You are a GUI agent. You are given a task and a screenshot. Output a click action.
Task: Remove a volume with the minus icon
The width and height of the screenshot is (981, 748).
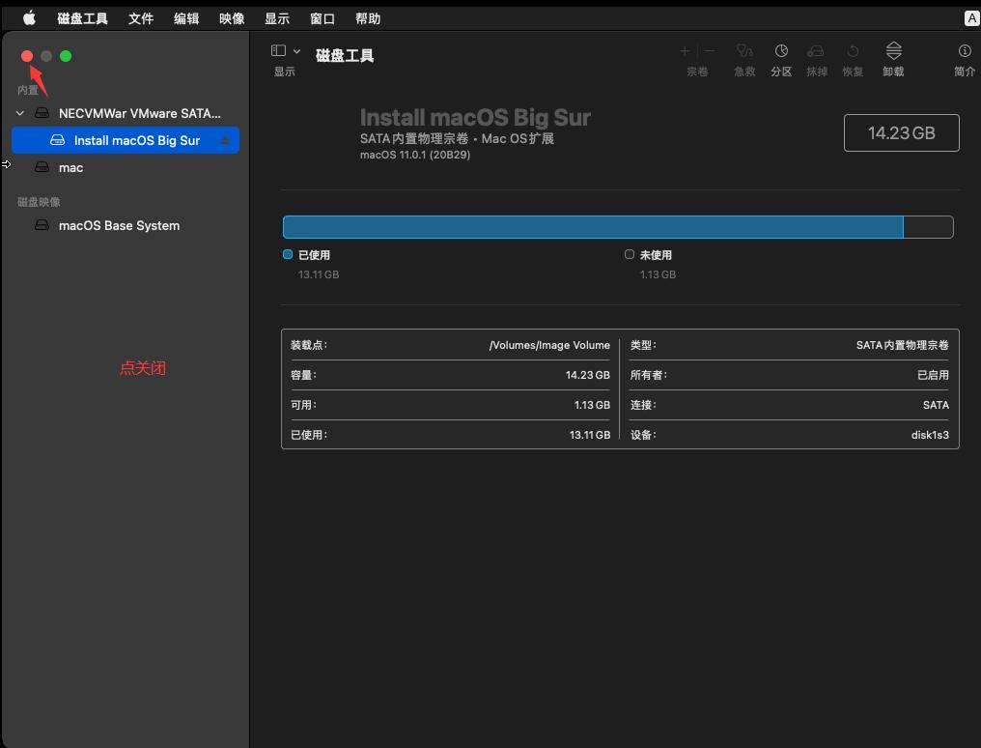coord(710,50)
